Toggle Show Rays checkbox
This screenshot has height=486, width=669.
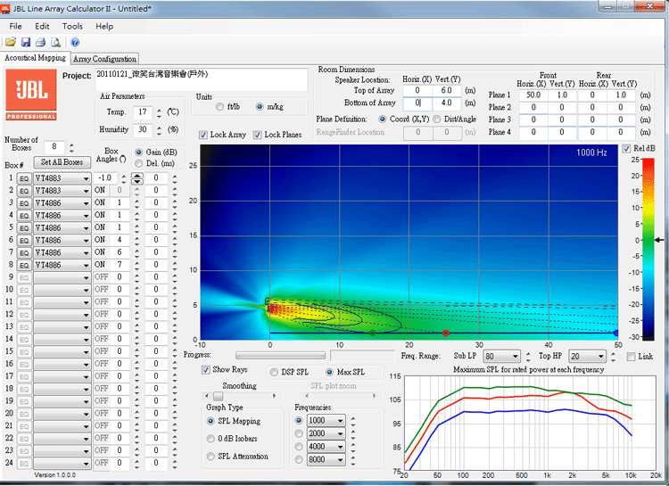click(206, 369)
